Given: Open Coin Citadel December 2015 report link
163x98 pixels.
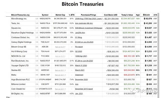Looking at the screenshot, I should [x=84, y=89].
